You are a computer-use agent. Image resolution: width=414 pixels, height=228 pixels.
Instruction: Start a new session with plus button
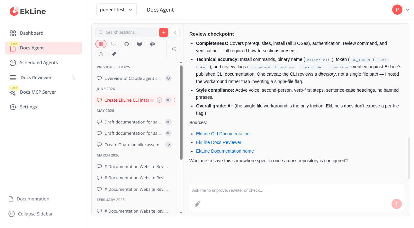click(164, 32)
